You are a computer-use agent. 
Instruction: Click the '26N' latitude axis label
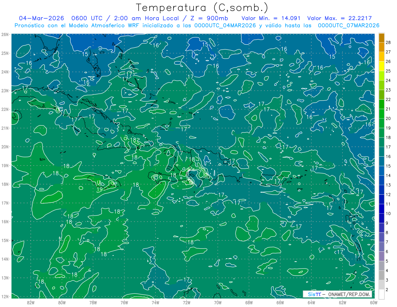[x=5, y=34]
